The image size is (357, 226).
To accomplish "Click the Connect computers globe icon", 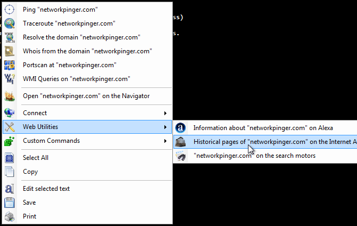I will point(10,113).
